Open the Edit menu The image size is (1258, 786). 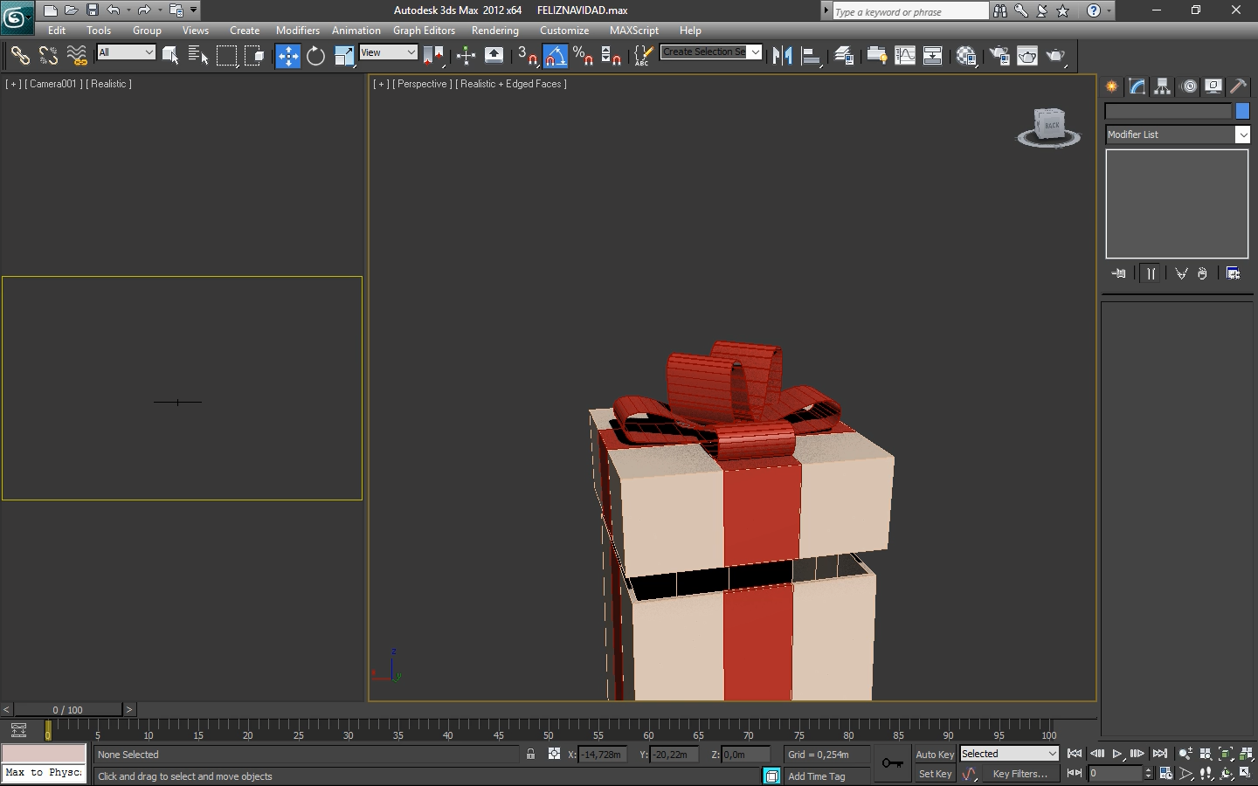coord(57,30)
